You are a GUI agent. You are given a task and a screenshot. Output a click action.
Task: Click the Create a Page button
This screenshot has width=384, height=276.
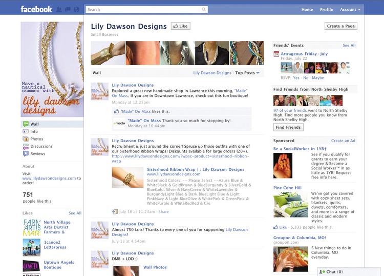pyautogui.click(x=340, y=26)
